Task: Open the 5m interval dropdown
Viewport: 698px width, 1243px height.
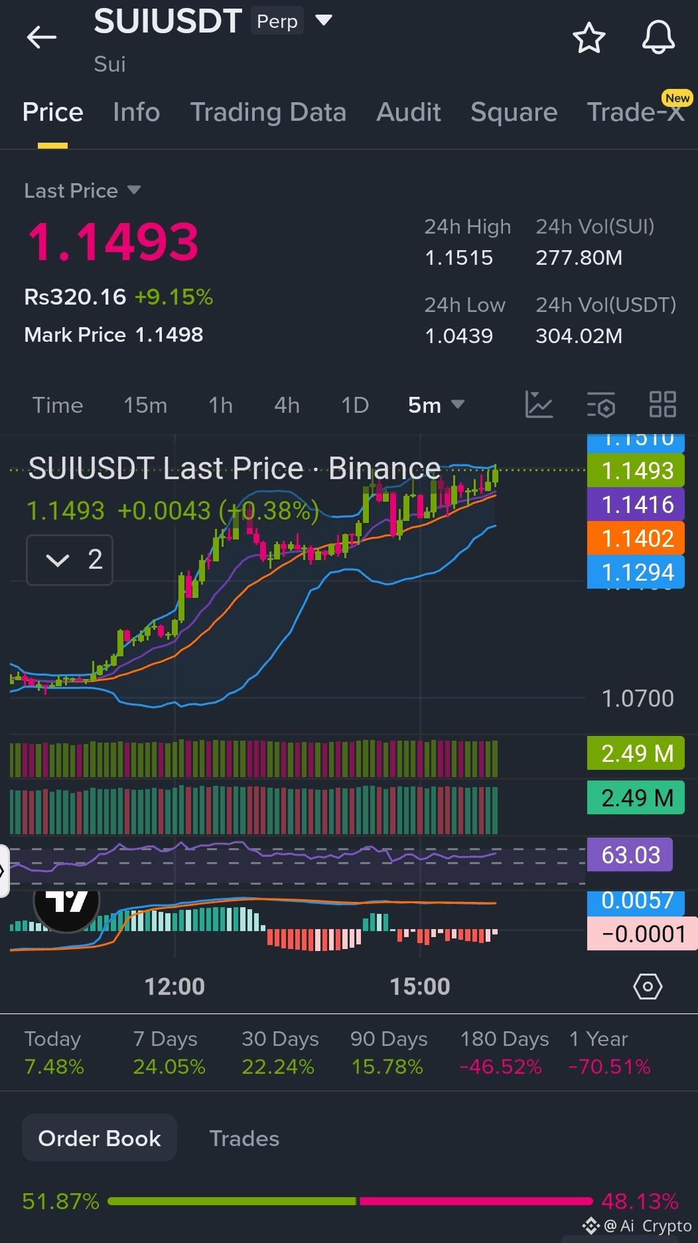Action: [436, 405]
